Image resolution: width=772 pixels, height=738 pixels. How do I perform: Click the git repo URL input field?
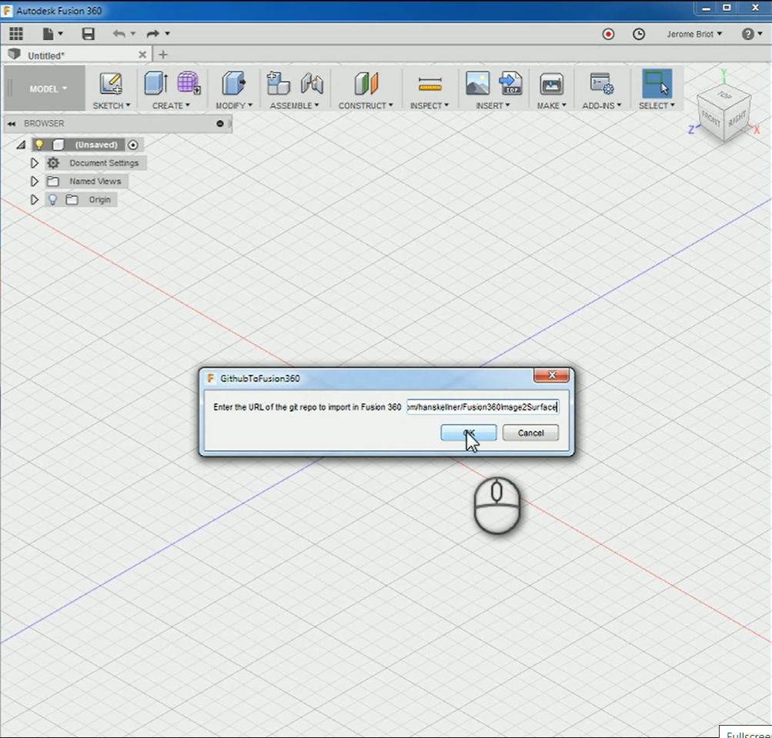click(x=482, y=406)
